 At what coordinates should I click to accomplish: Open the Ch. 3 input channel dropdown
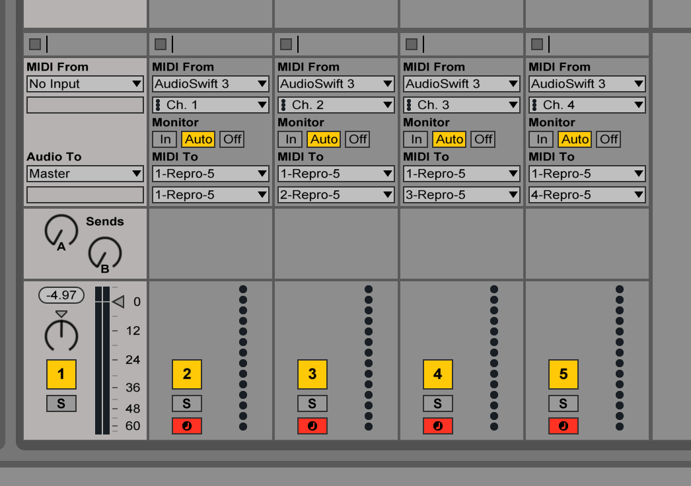coord(461,105)
